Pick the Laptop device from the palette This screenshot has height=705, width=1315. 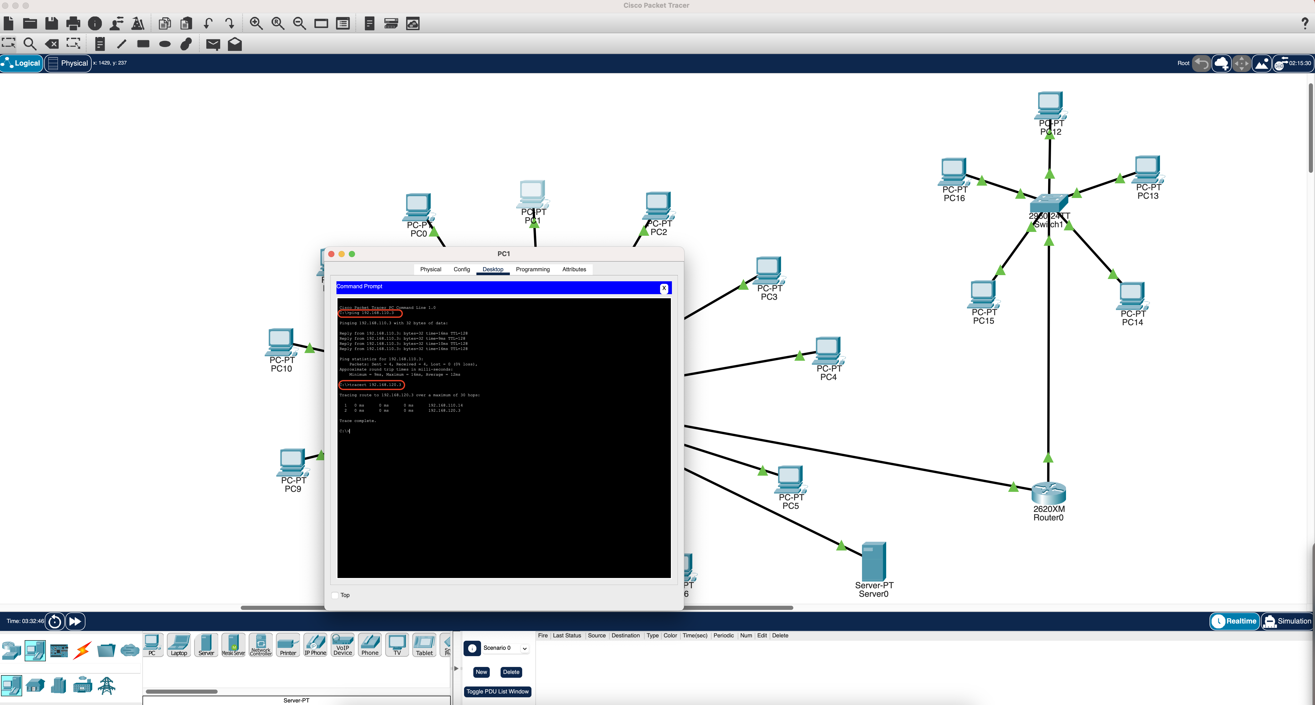[179, 645]
